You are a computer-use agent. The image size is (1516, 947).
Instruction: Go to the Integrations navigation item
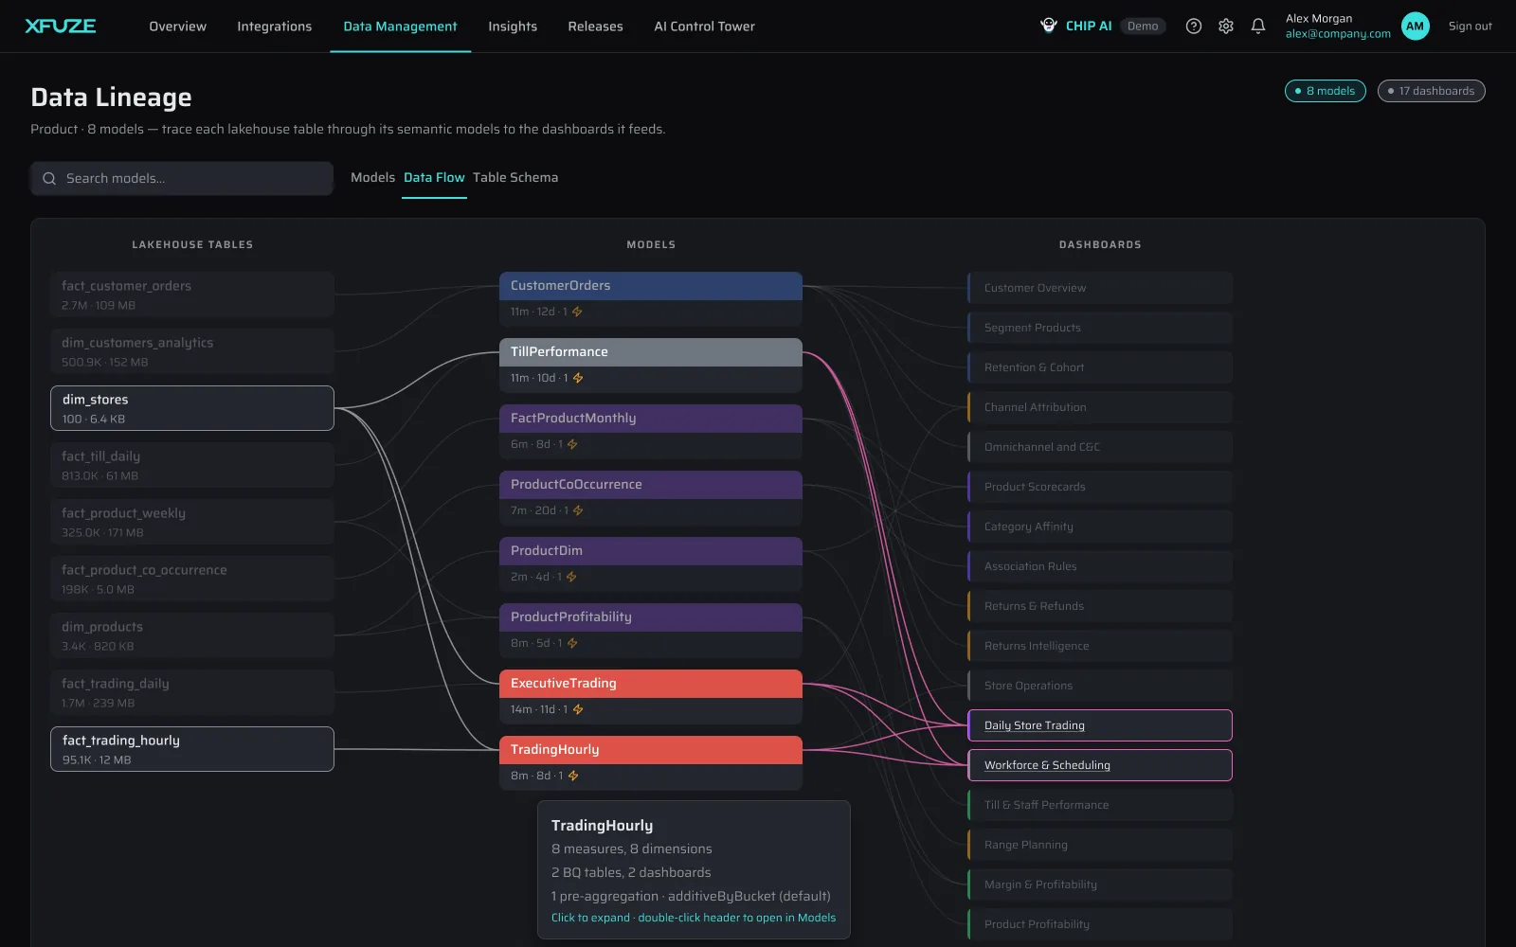[x=274, y=27]
